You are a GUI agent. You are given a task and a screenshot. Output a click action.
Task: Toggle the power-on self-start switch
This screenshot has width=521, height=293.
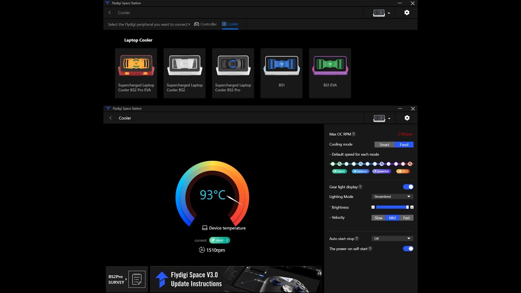[x=408, y=249]
